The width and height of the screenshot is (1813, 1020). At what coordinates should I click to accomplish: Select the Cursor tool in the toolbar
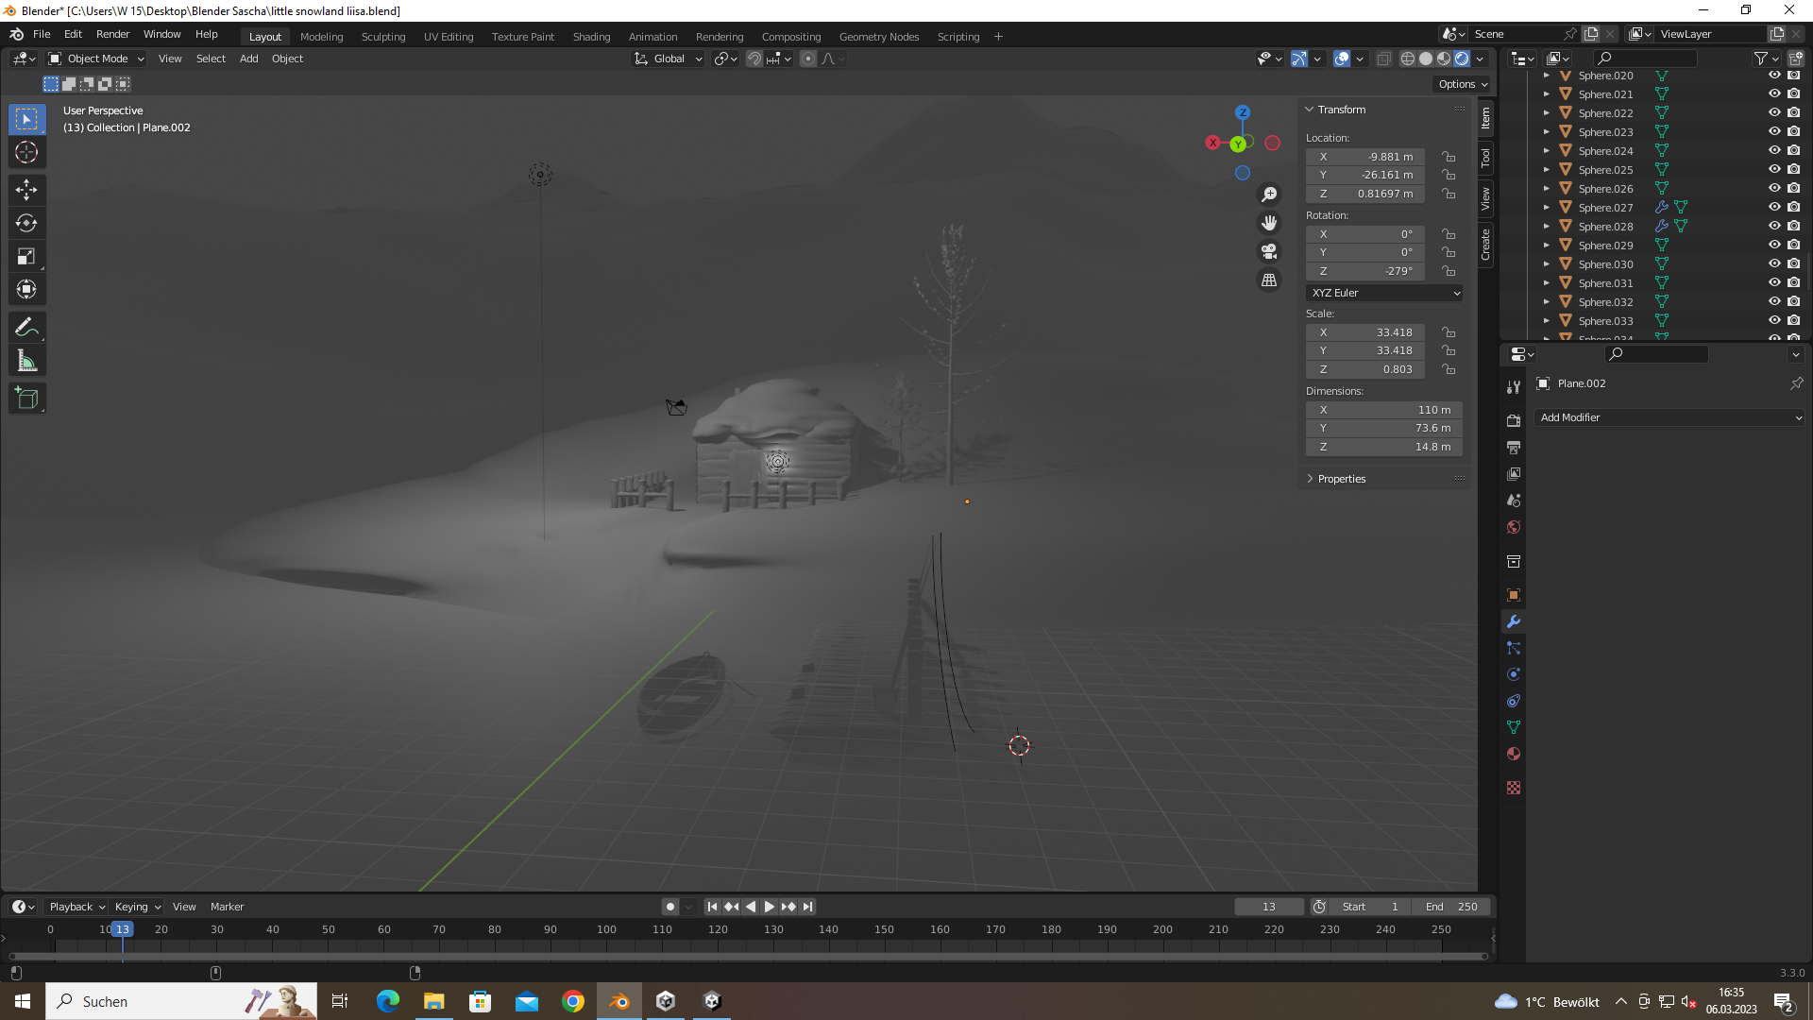[x=26, y=152]
